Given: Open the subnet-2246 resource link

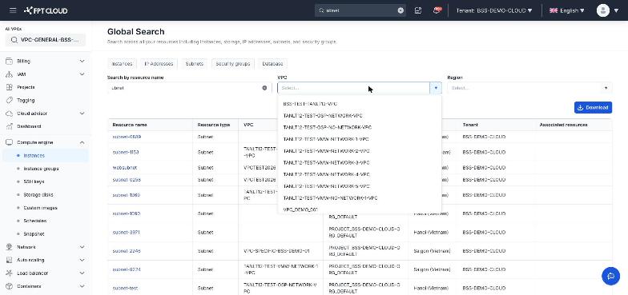Looking at the screenshot, I should tap(127, 251).
